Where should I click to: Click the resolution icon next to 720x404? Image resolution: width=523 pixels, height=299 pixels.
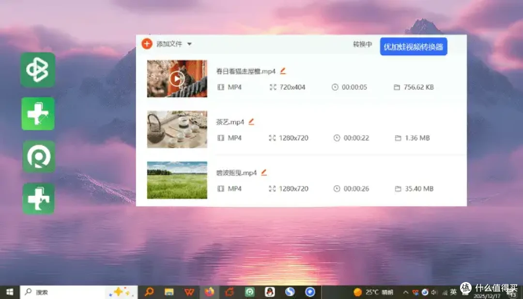coord(273,87)
